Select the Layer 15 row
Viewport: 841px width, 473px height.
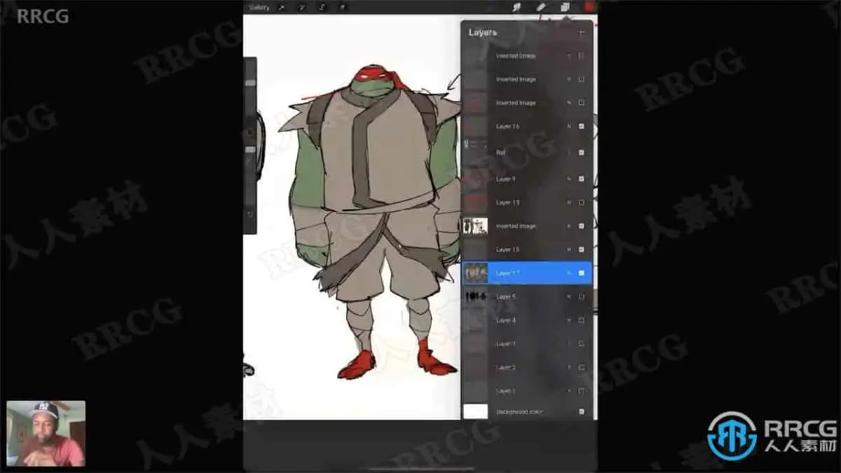[527, 249]
